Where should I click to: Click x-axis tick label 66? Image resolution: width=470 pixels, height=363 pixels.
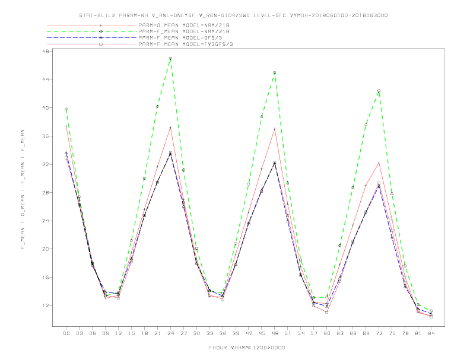point(353,333)
